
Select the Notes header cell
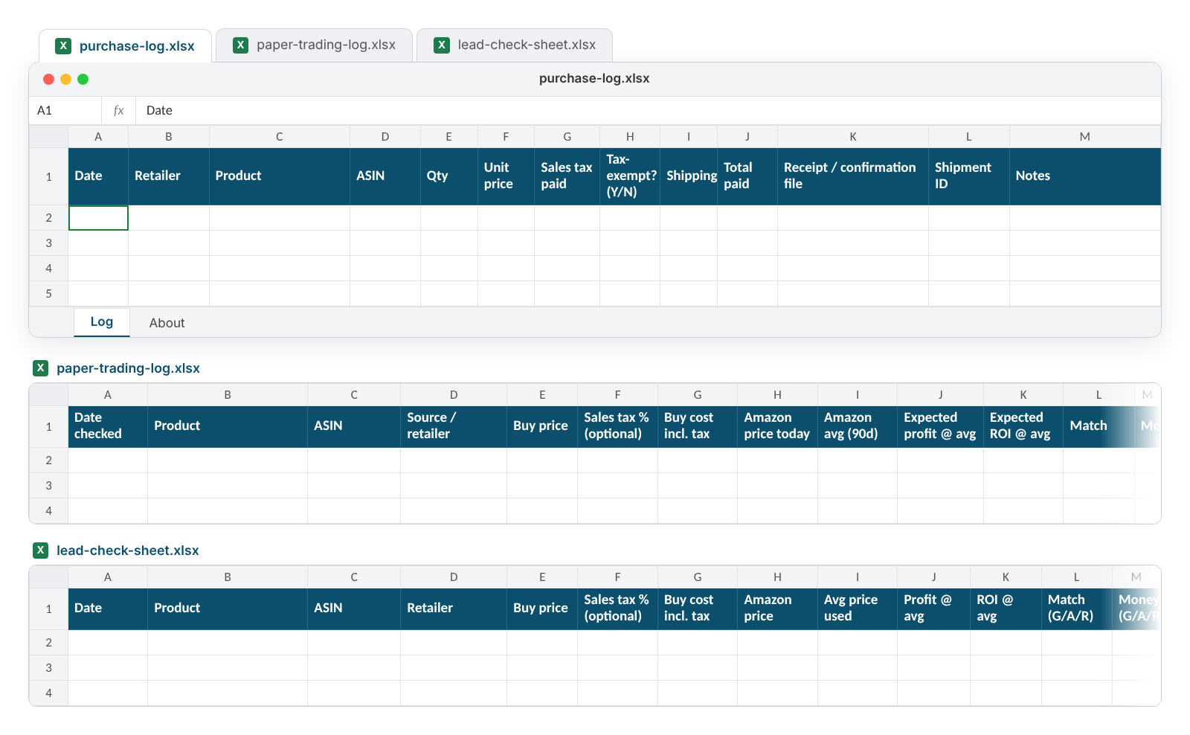1085,176
